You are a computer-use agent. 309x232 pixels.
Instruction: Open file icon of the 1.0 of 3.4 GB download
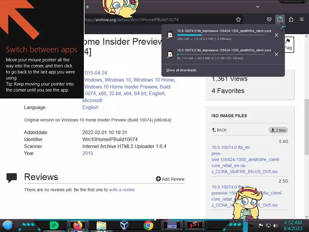click(x=170, y=35)
